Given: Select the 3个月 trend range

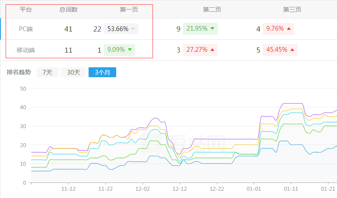Looking at the screenshot, I should (x=102, y=72).
